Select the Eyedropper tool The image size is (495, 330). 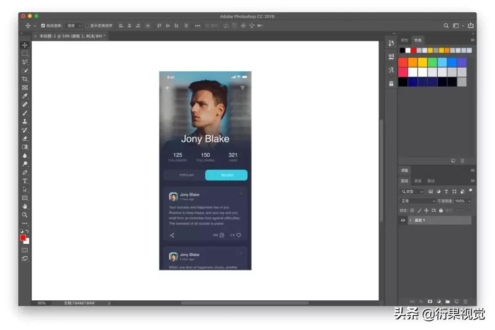coord(25,96)
